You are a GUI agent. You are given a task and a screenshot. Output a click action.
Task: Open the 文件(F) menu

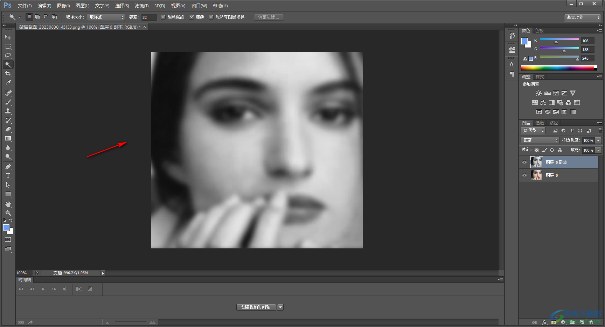pos(25,6)
